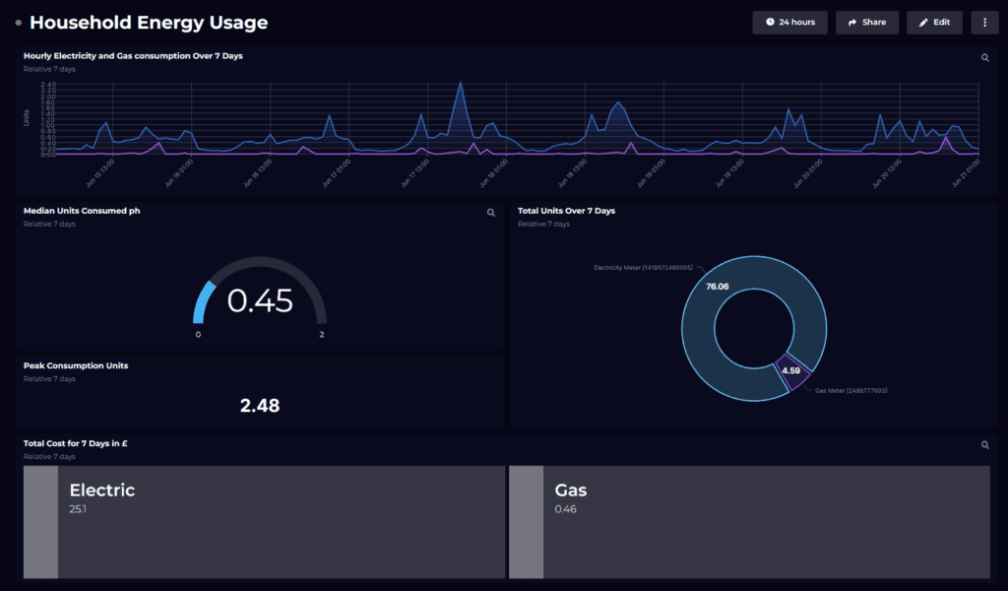
Task: Click the magnifier icon on Total Units panel
Action: click(x=984, y=213)
